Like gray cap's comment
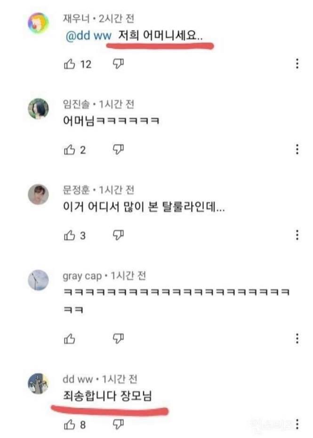The image size is (313, 438). click(x=69, y=338)
